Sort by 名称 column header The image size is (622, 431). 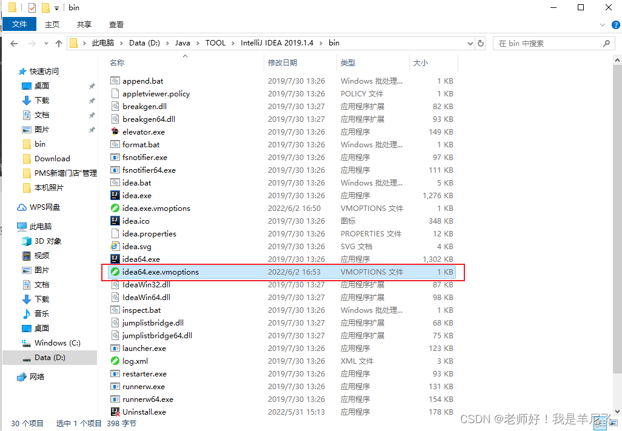[116, 62]
